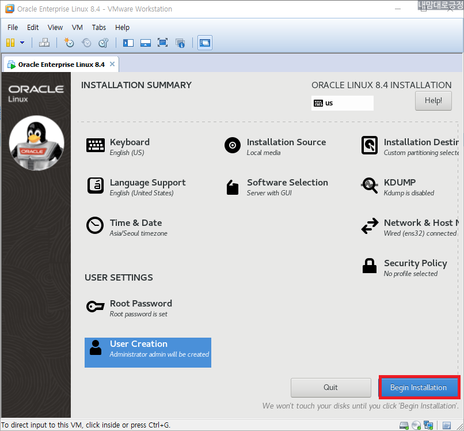The image size is (464, 431).
Task: Click the revert to snapshot icon
Action: pos(86,43)
